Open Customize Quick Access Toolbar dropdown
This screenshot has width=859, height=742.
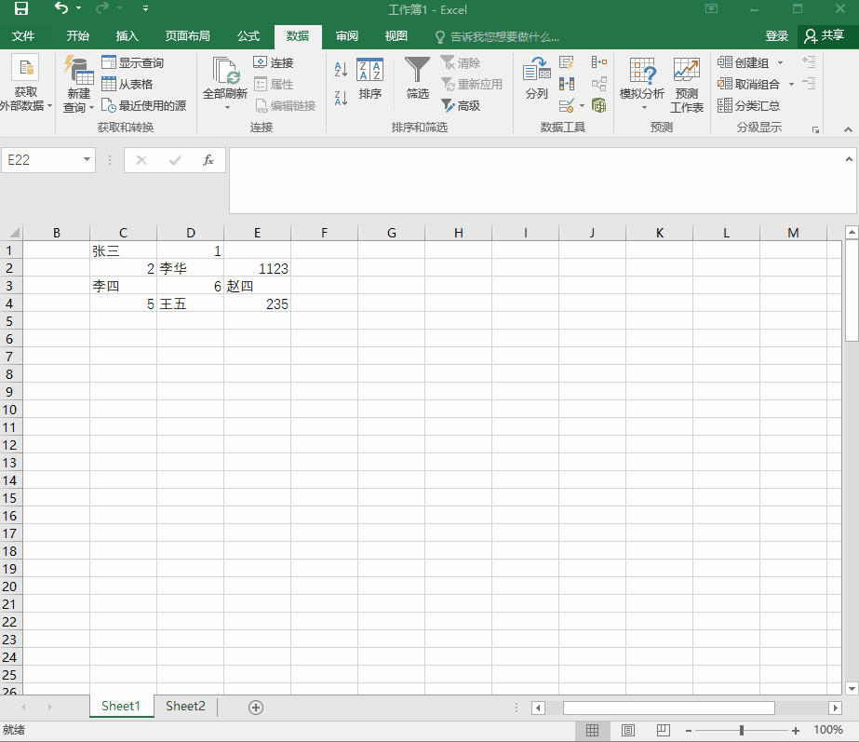pyautogui.click(x=145, y=8)
